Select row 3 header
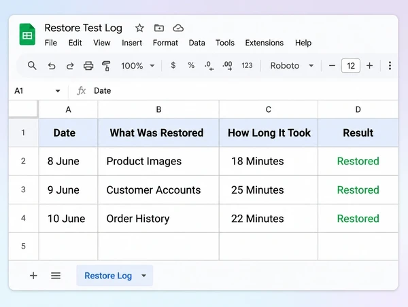 point(23,189)
